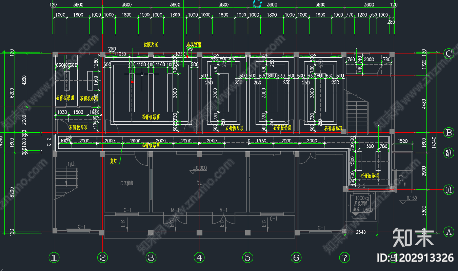Screen dimensions: 458x271
Task: Click grid axis bubble letter A
Action: 449,232
